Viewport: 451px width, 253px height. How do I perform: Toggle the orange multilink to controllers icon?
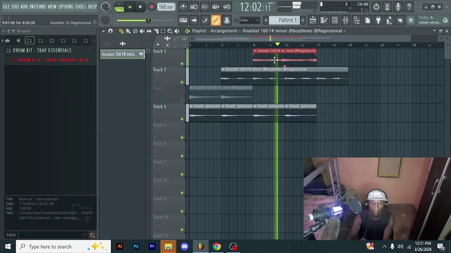coord(216,20)
